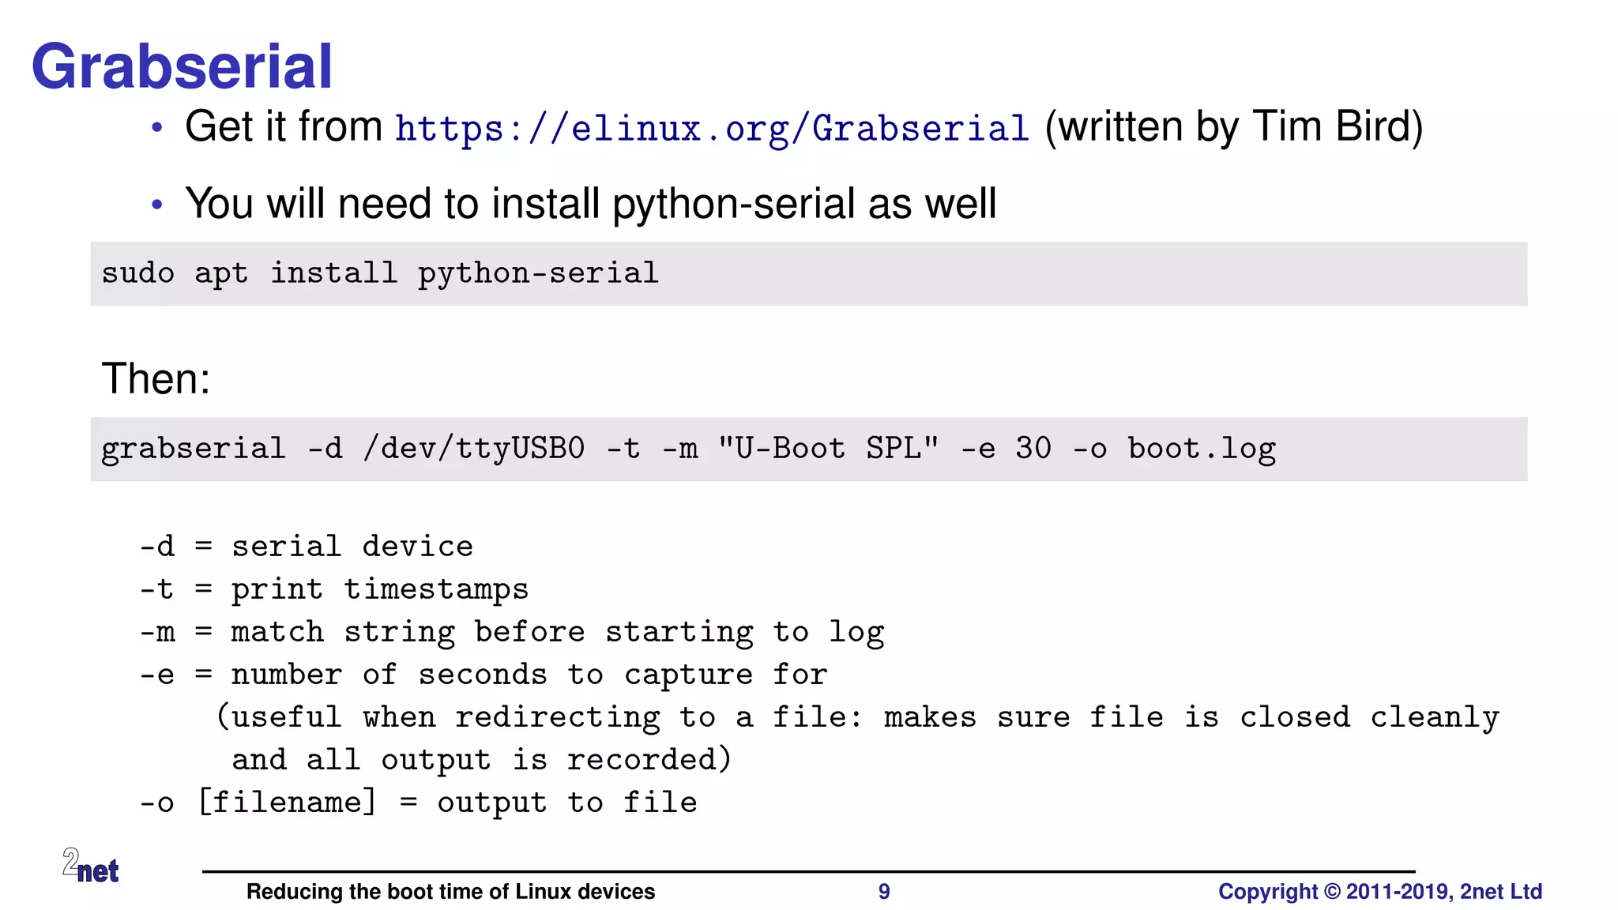Click the 2net logo in the footer
1618x910 pixels.
pyautogui.click(x=91, y=866)
